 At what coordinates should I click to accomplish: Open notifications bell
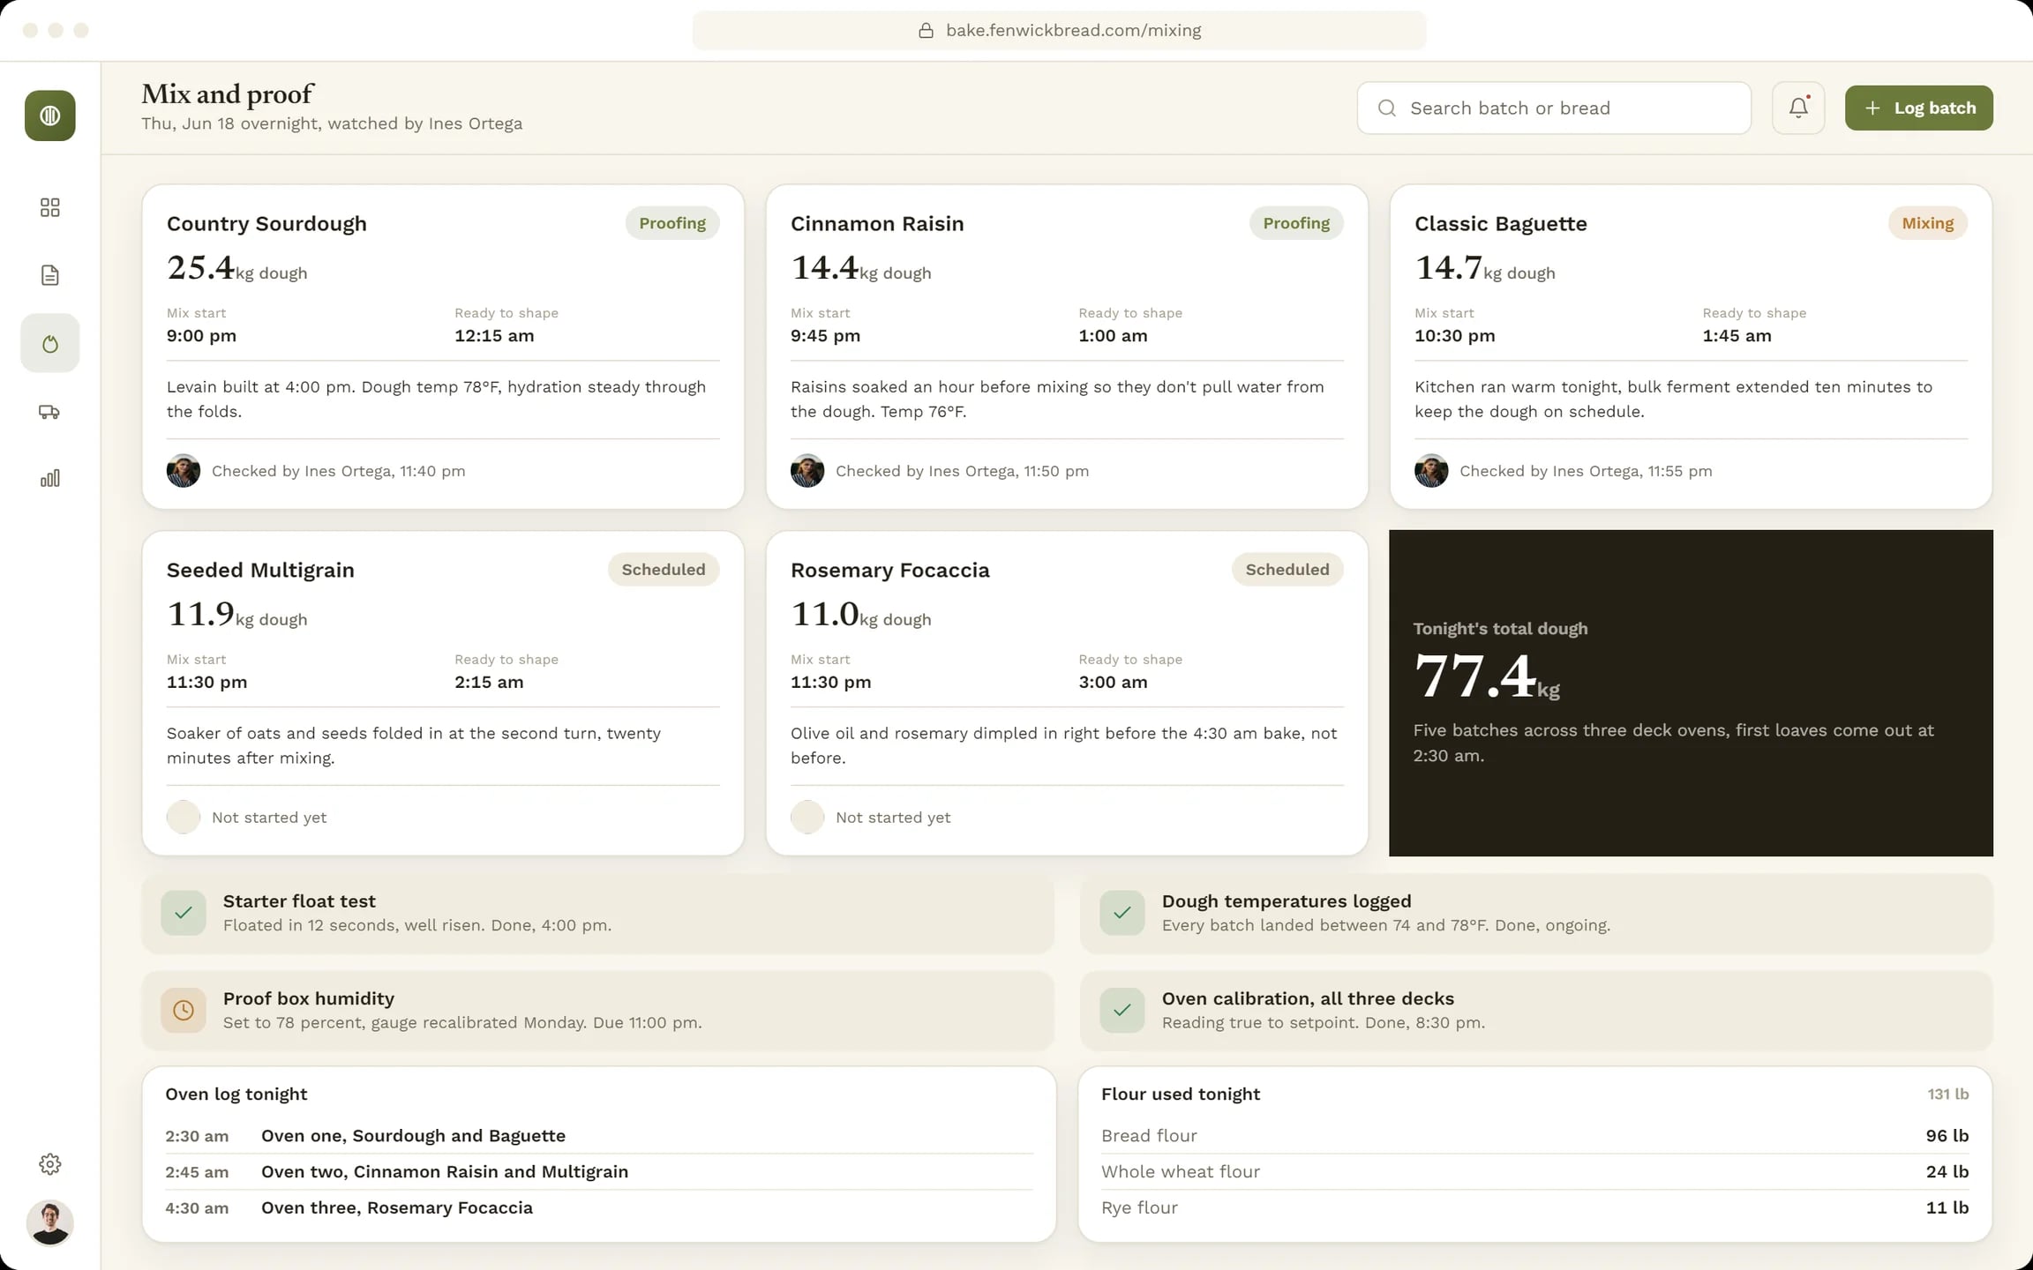coord(1798,108)
